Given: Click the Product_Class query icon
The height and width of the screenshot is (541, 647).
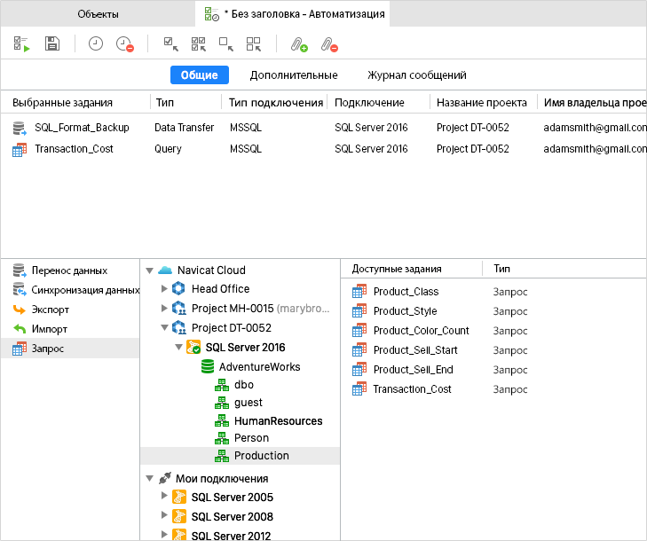Looking at the screenshot, I should coord(359,291).
